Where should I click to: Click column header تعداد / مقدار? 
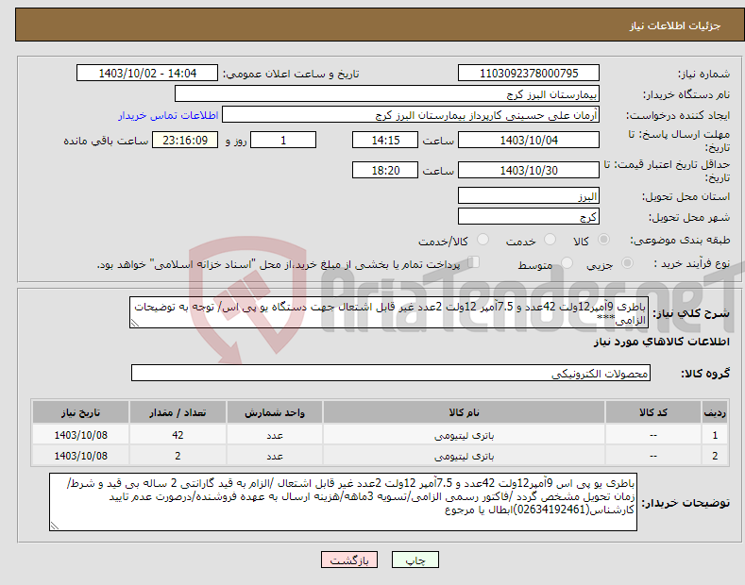178,412
